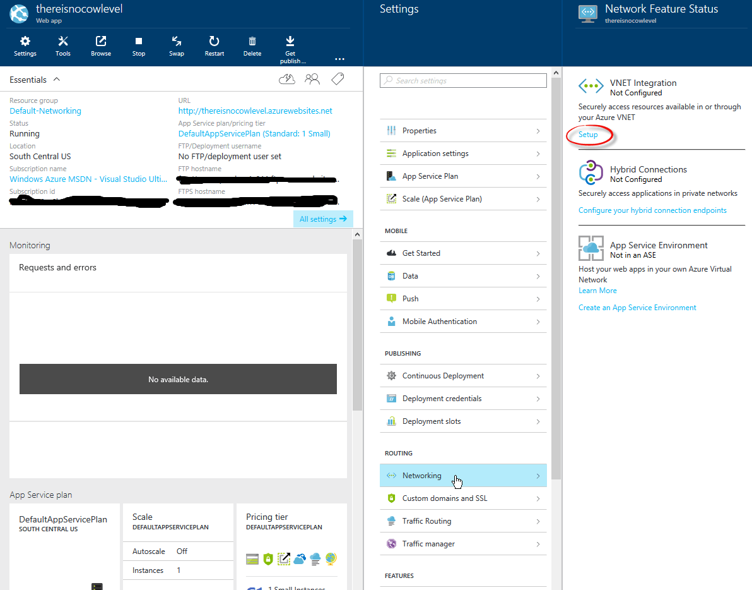This screenshot has width=752, height=590.
Task: Click the Push settings icon
Action: 391,299
